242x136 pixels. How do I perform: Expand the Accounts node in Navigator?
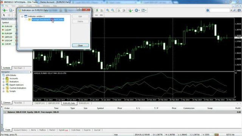point(3,79)
